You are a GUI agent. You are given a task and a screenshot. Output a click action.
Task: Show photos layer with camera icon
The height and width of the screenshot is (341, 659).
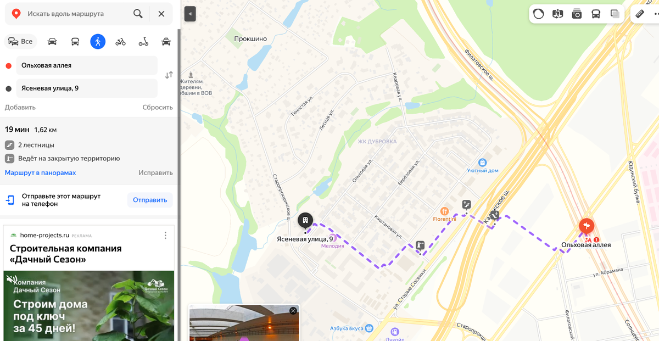point(577,14)
